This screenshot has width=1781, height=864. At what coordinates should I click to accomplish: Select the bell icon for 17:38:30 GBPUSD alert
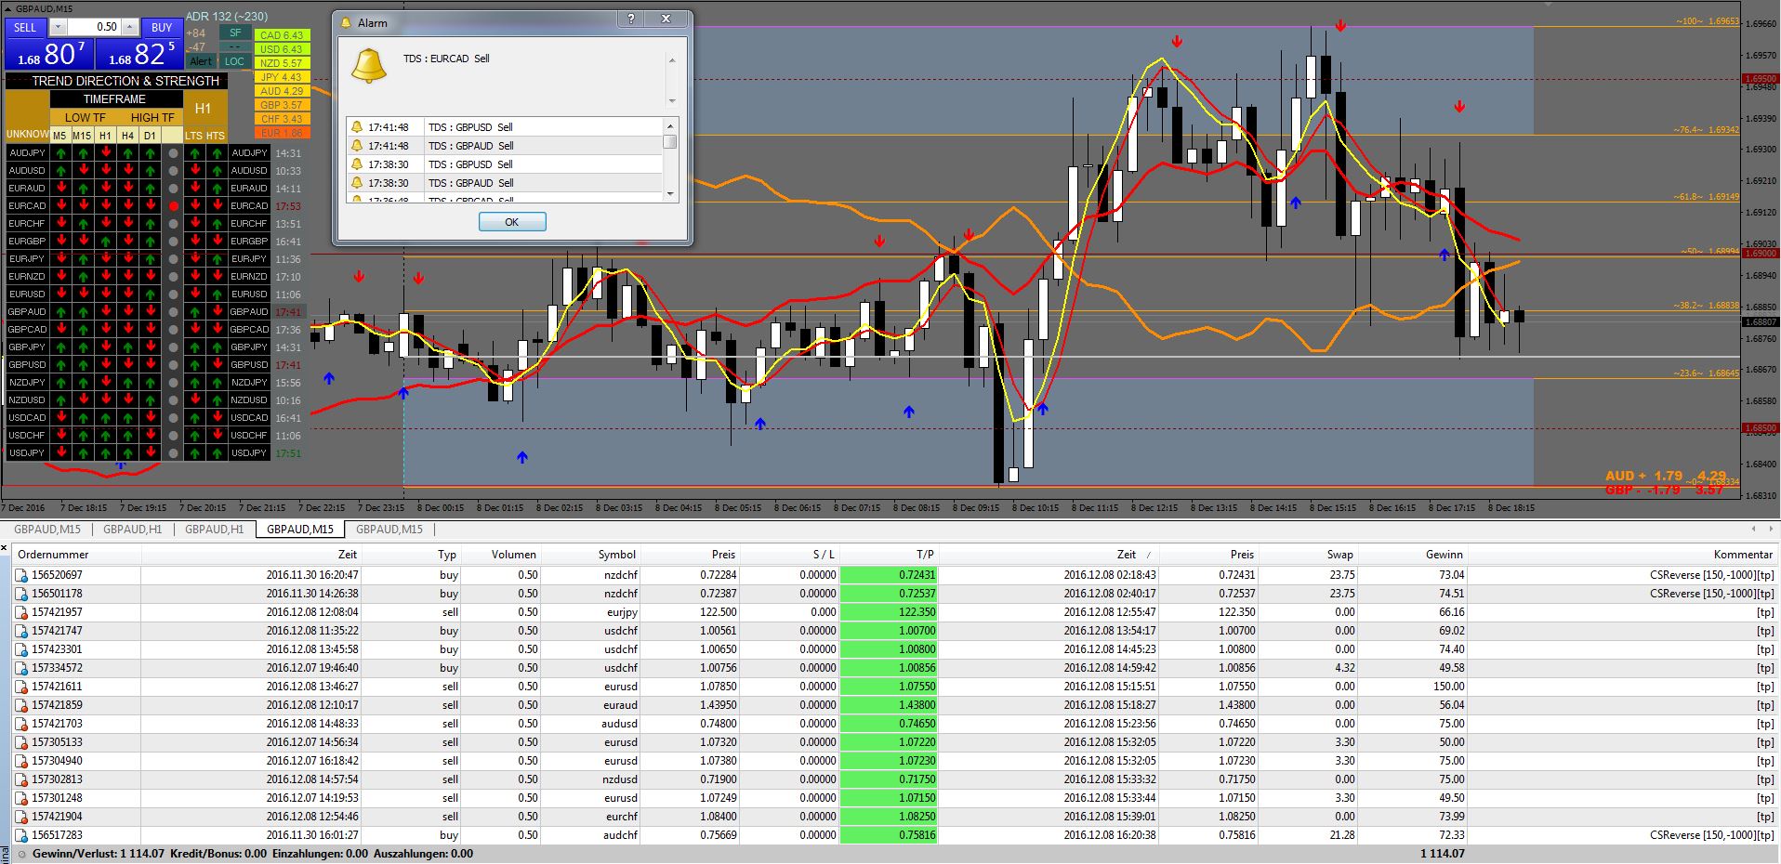point(356,164)
